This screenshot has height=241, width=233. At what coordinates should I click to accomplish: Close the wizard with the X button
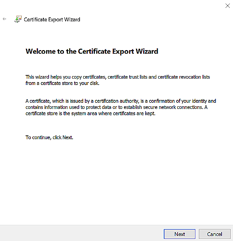click(227, 6)
